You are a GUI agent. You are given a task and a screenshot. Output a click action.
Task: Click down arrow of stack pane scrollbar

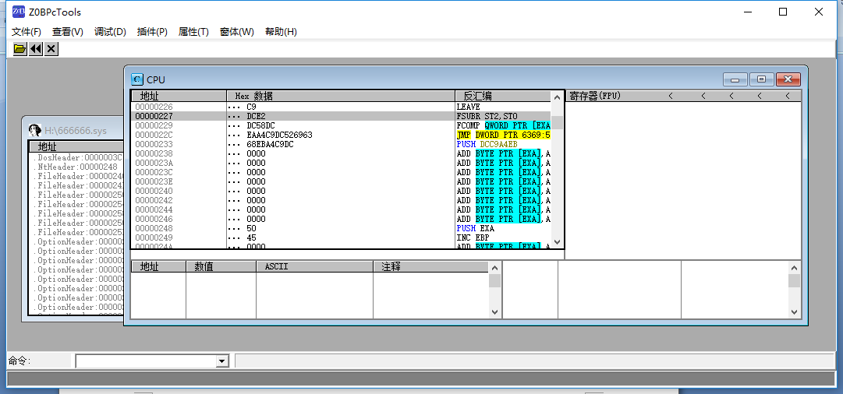(x=794, y=311)
